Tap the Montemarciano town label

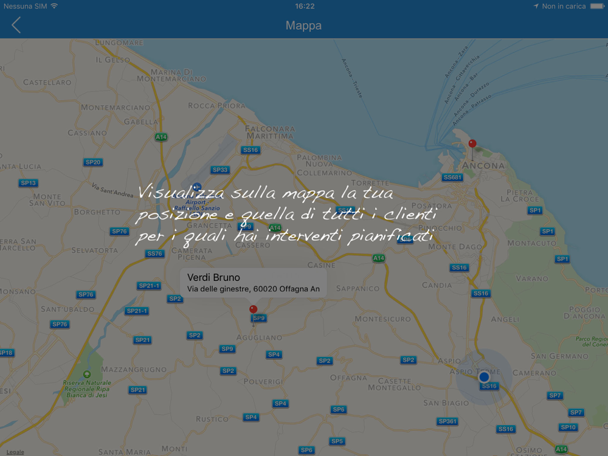click(x=115, y=108)
